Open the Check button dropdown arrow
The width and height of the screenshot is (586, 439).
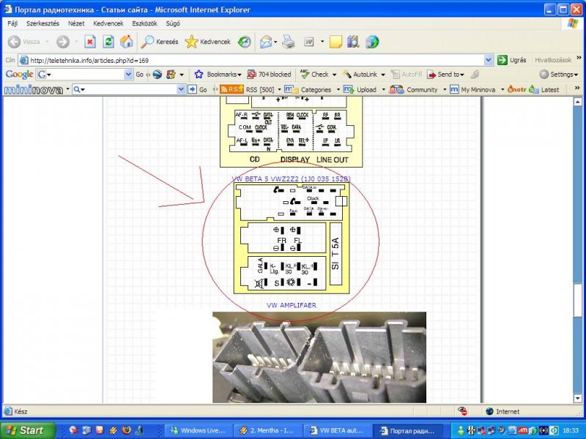point(334,75)
